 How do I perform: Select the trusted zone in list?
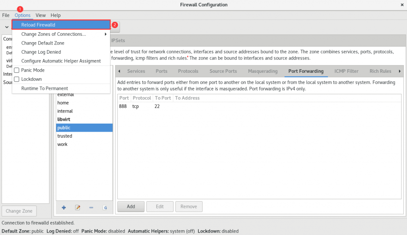tap(65, 136)
